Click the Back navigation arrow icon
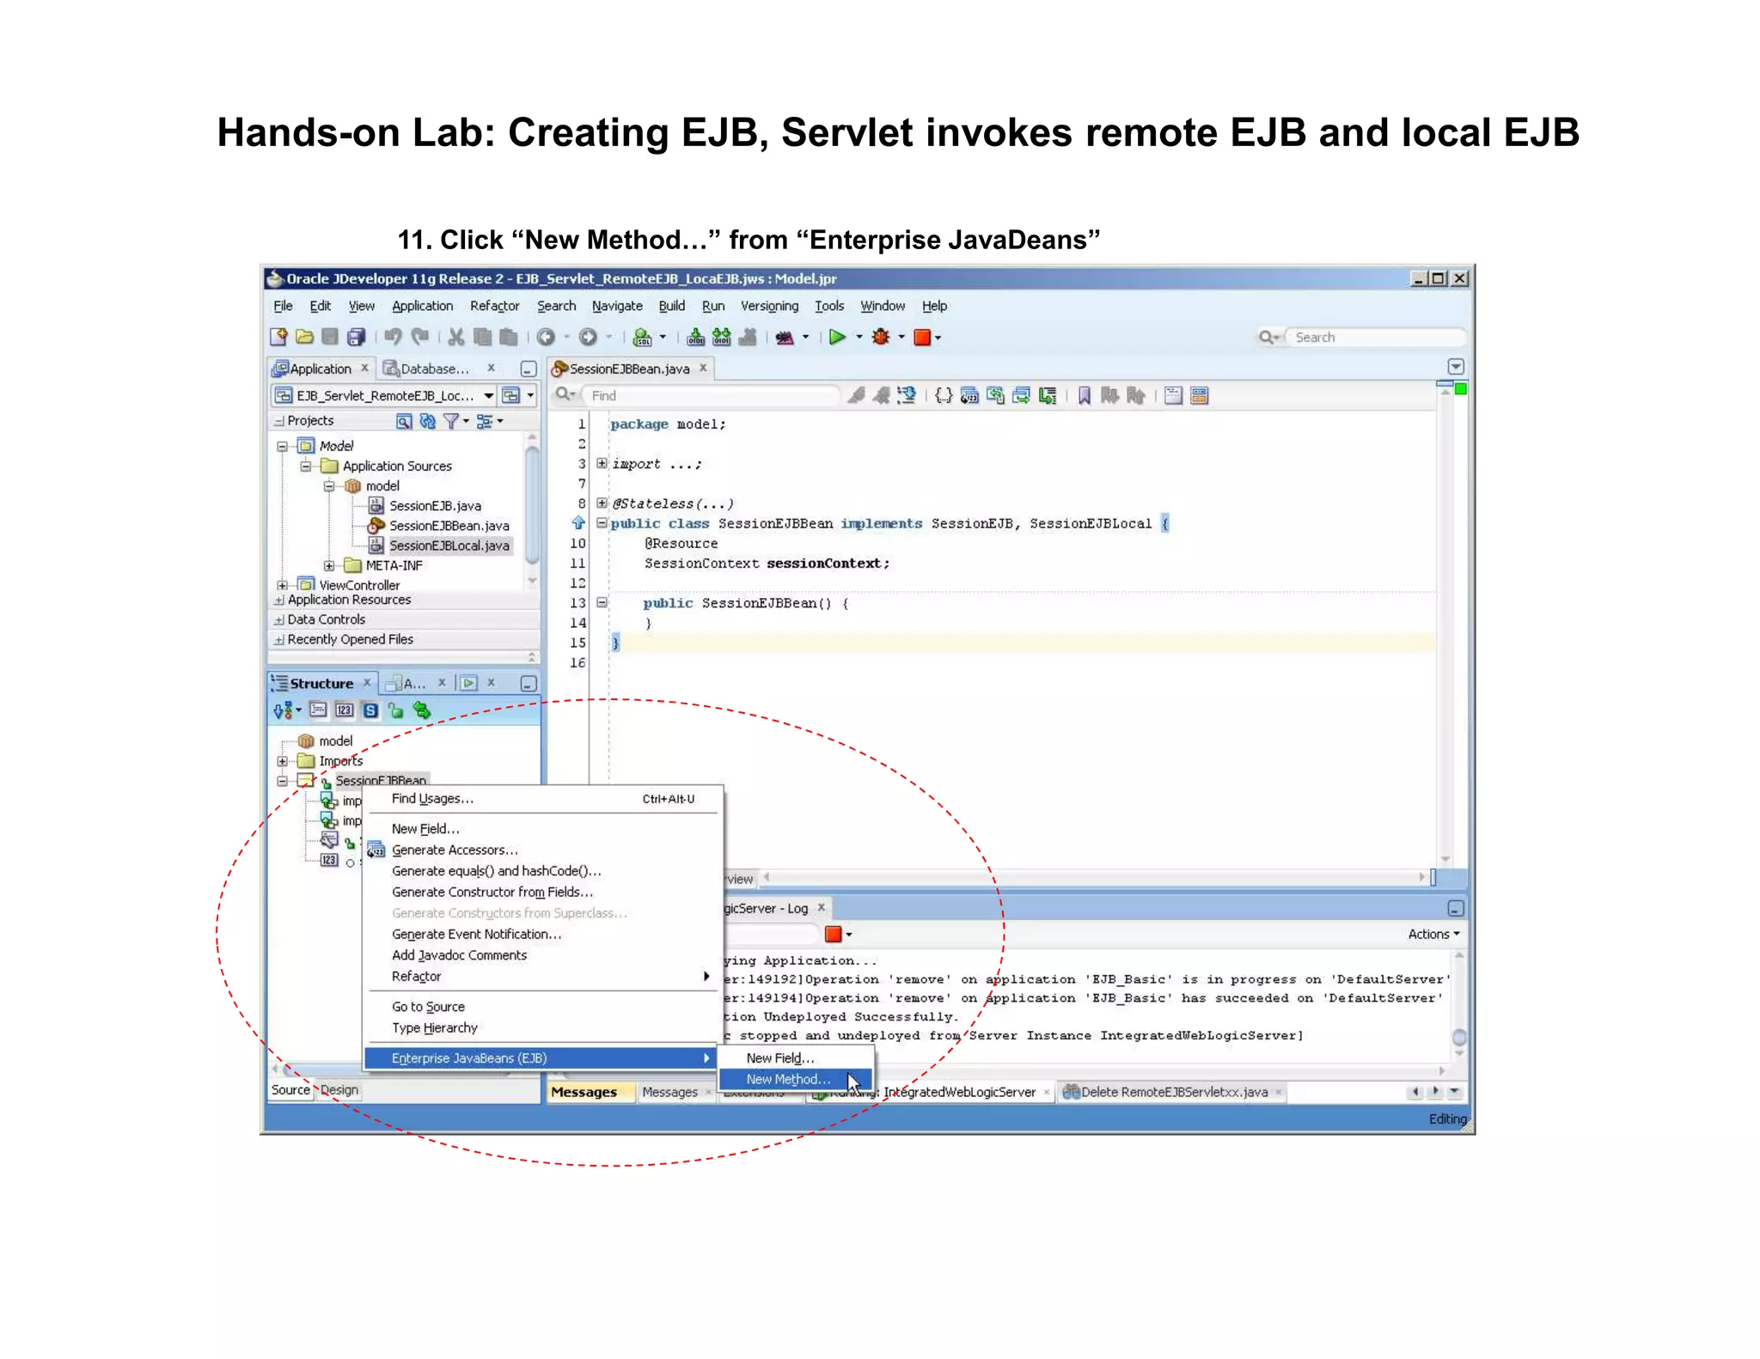Screen dimensions: 1760x1359 pos(546,338)
